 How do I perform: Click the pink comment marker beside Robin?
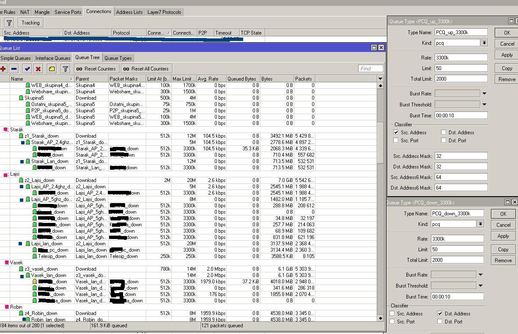click(7, 307)
